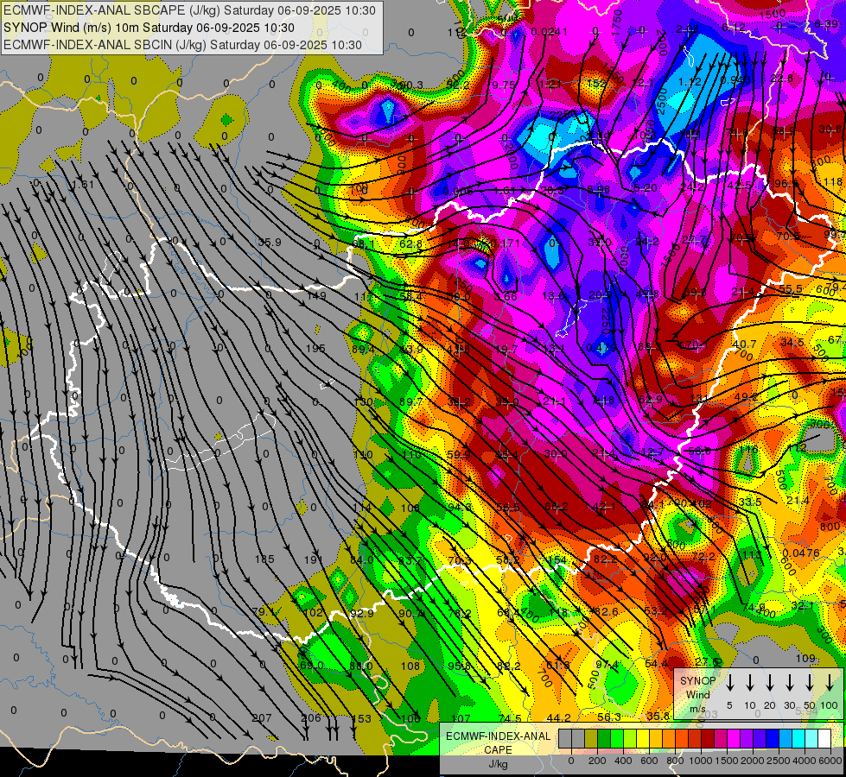Pick the olive swatch in CAPE legend
This screenshot has width=846, height=777.
click(591, 738)
